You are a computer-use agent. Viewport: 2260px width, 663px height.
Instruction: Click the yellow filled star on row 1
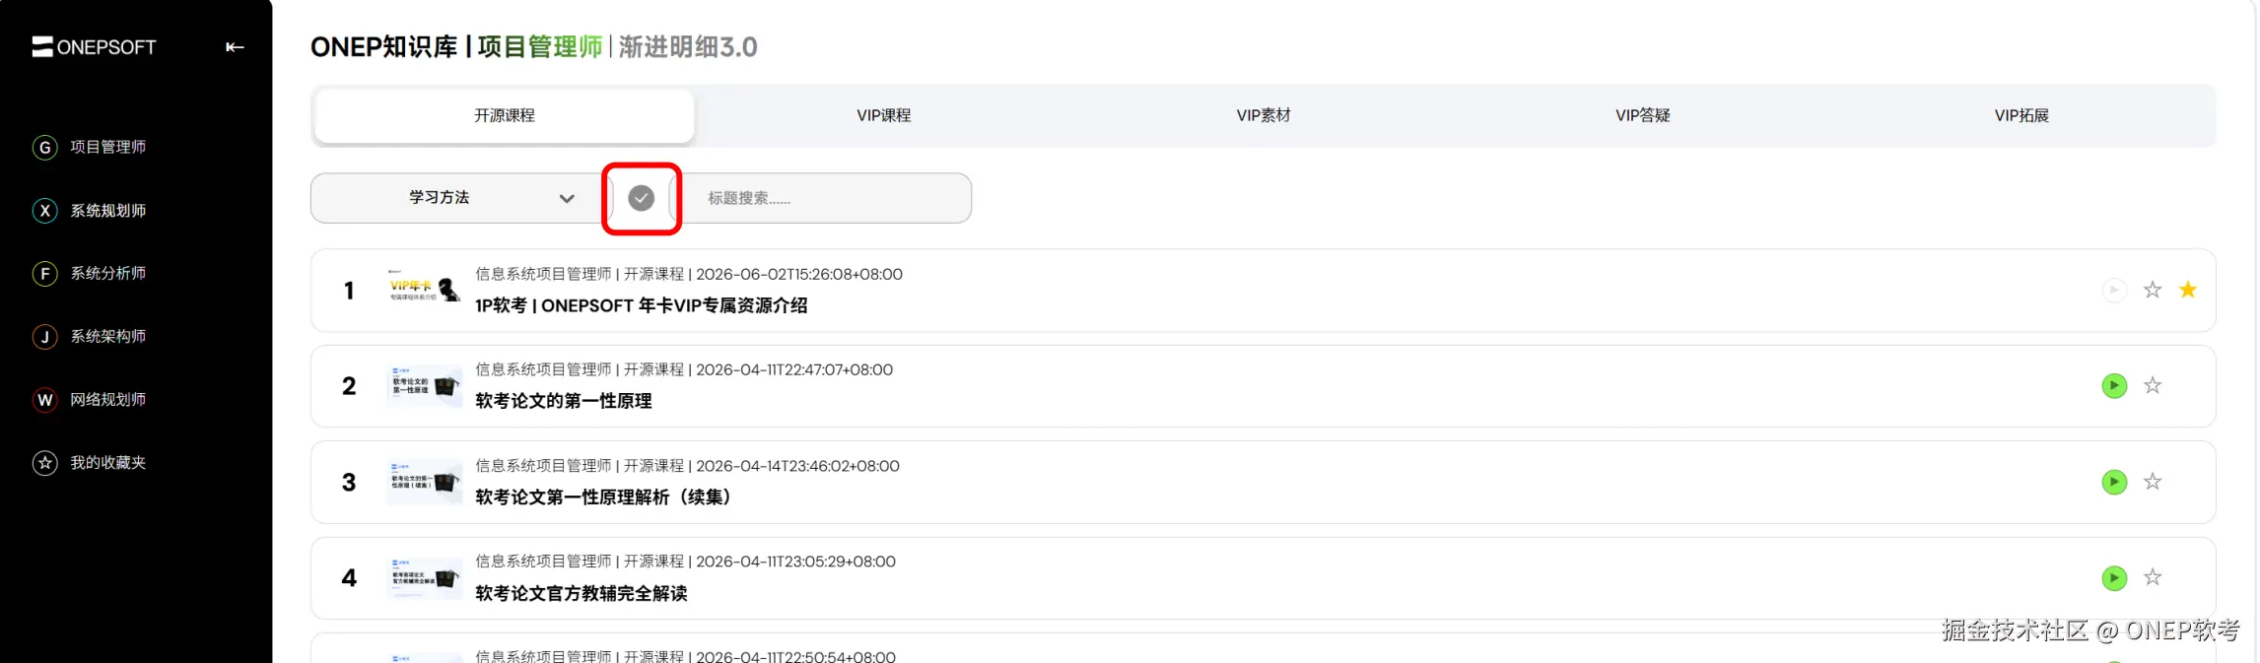click(2187, 290)
